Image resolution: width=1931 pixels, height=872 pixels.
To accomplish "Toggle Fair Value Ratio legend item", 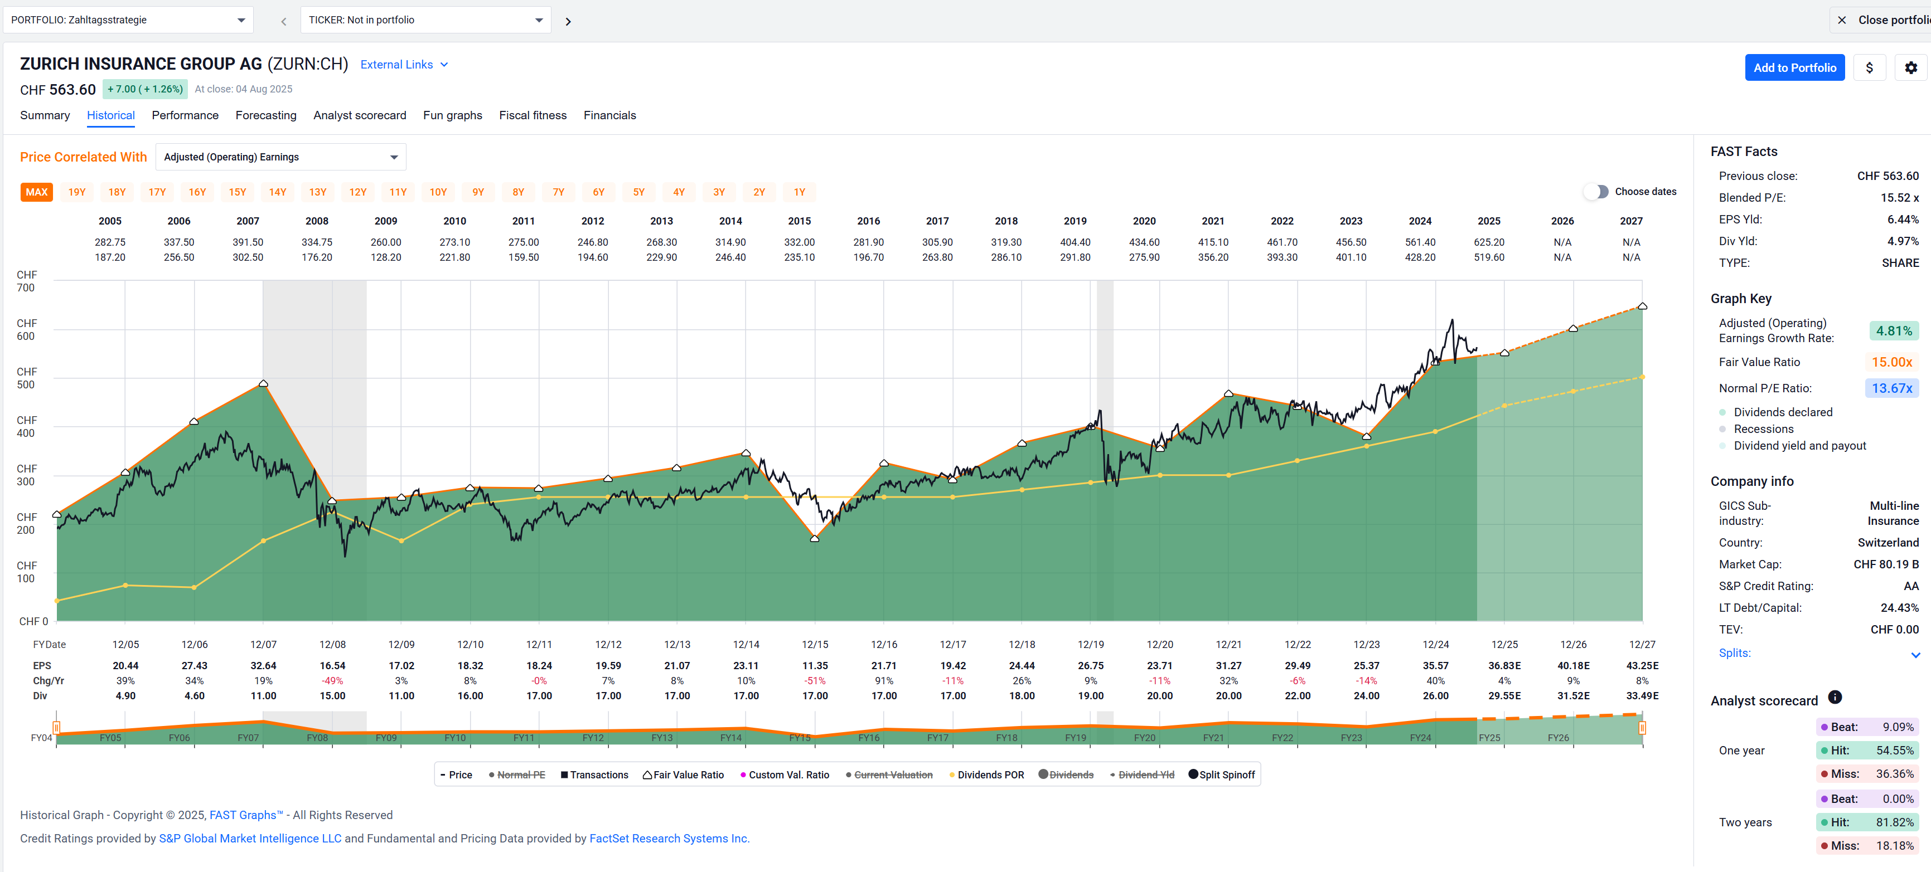I will (683, 774).
